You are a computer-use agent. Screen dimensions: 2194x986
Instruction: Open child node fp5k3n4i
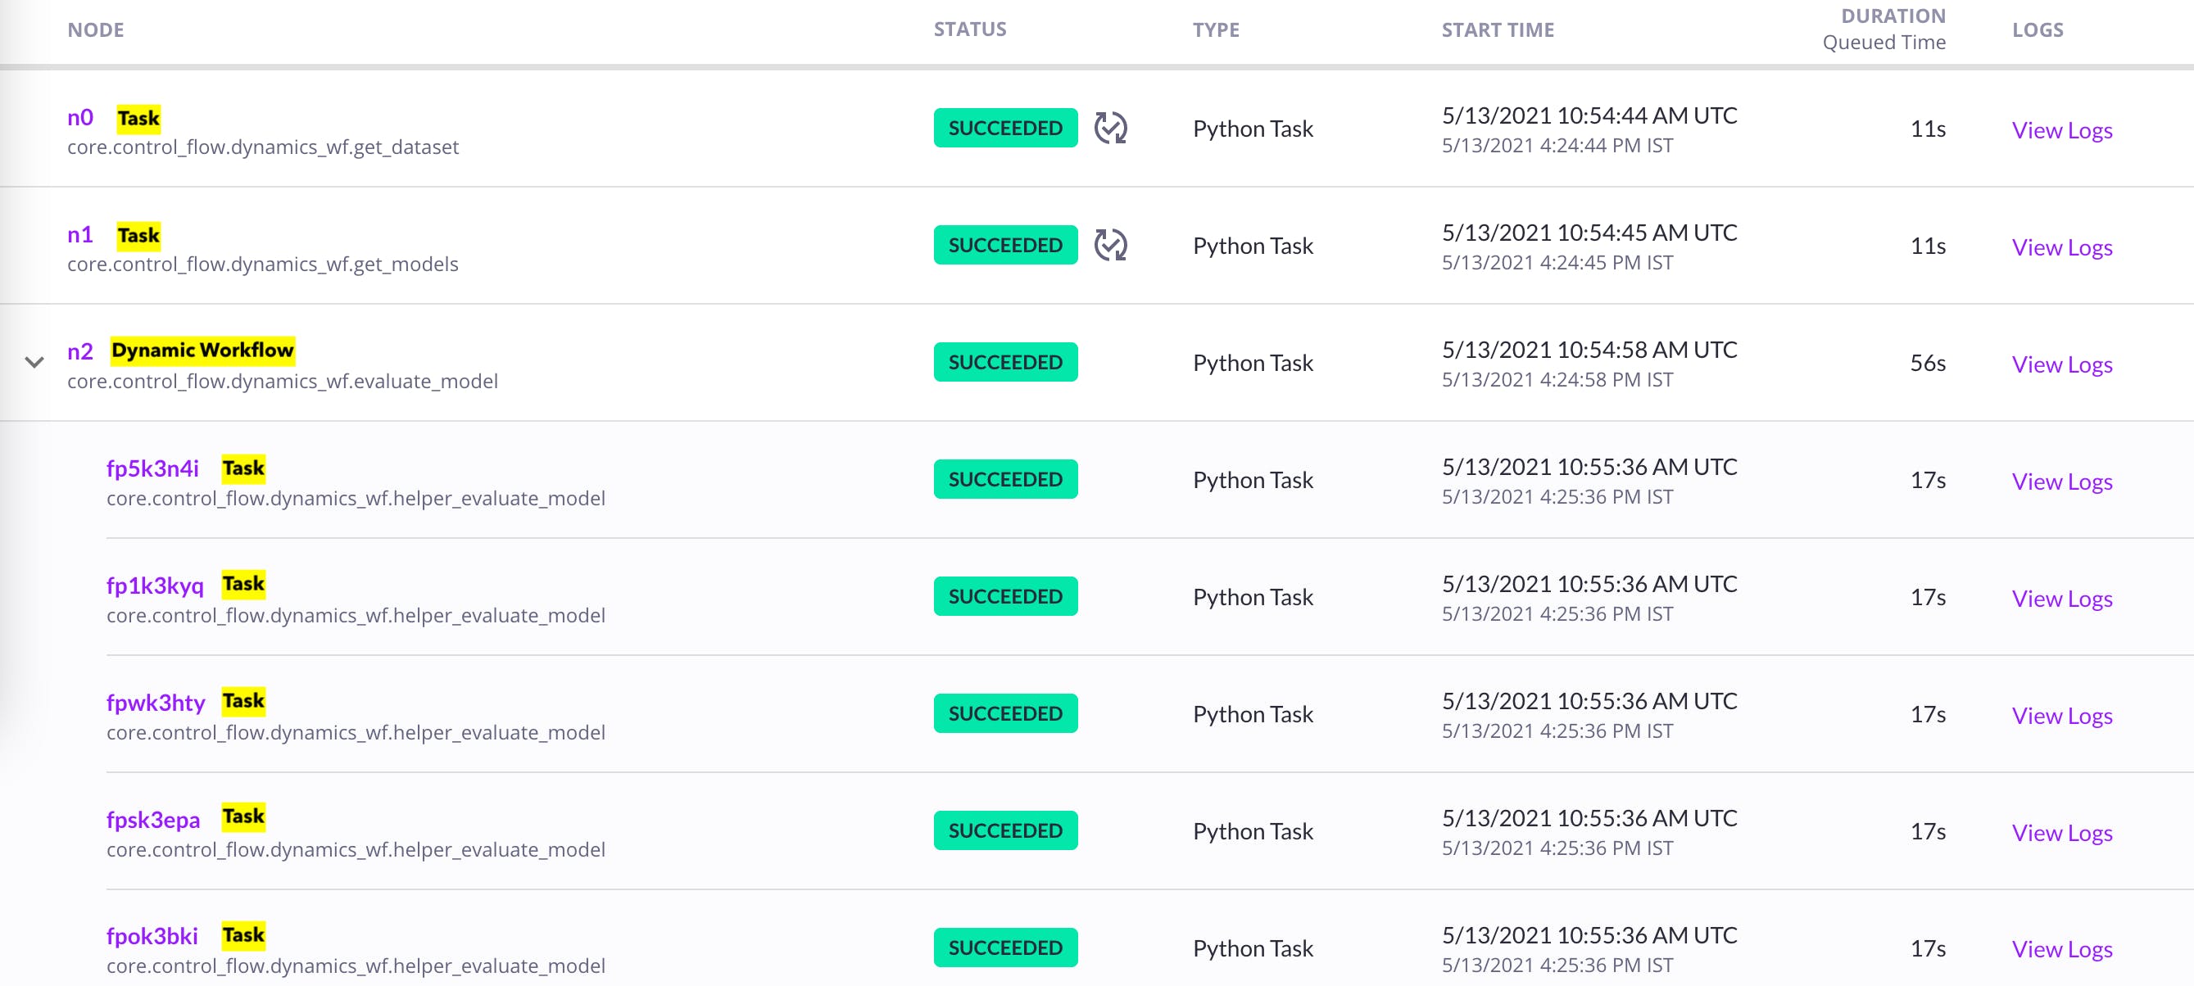[152, 468]
